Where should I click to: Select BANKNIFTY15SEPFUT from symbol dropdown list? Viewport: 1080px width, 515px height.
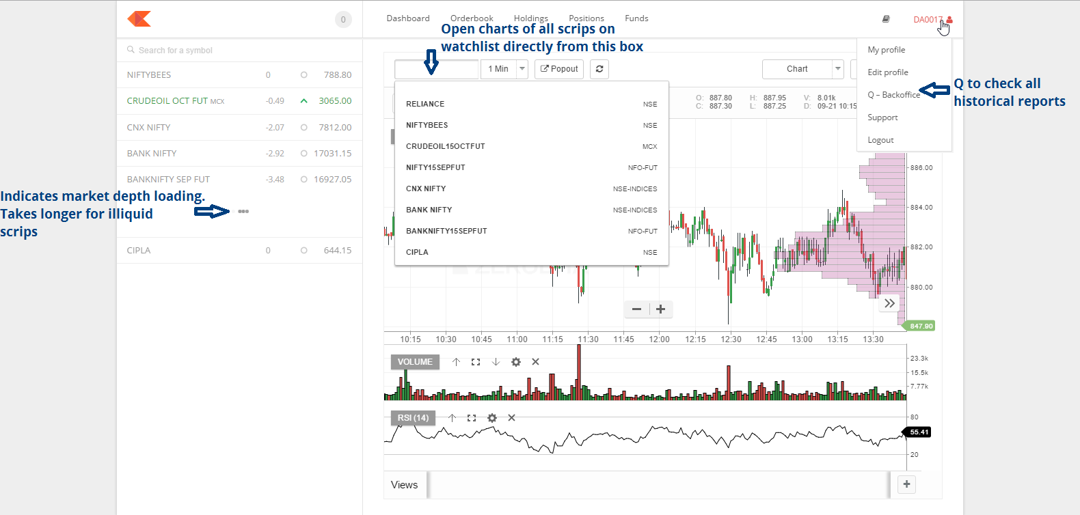tap(532, 232)
